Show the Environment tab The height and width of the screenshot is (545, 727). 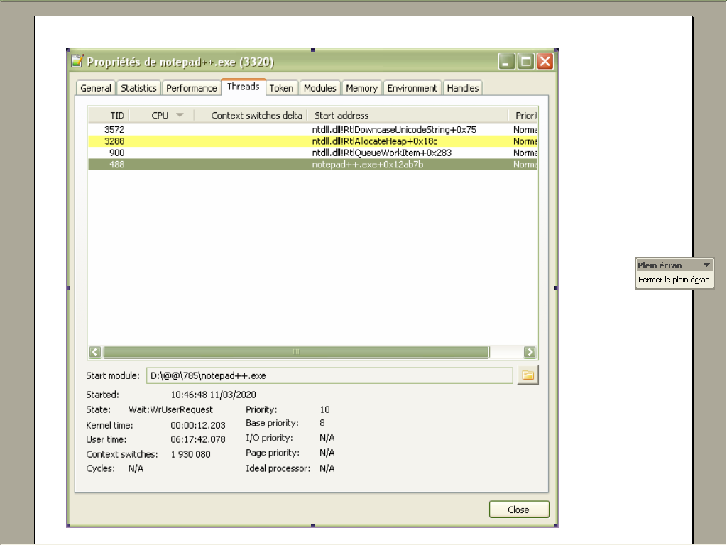412,88
